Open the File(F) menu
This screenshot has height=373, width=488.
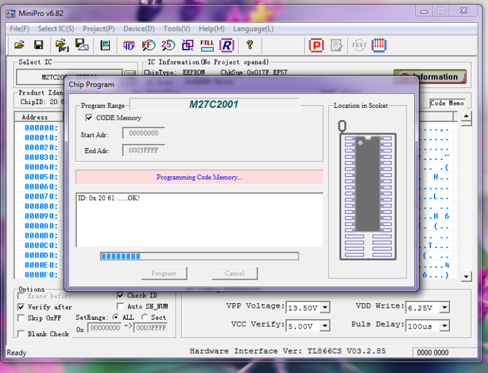(x=19, y=29)
